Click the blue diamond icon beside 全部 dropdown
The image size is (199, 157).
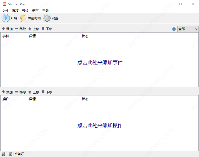pyautogui.click(x=174, y=29)
